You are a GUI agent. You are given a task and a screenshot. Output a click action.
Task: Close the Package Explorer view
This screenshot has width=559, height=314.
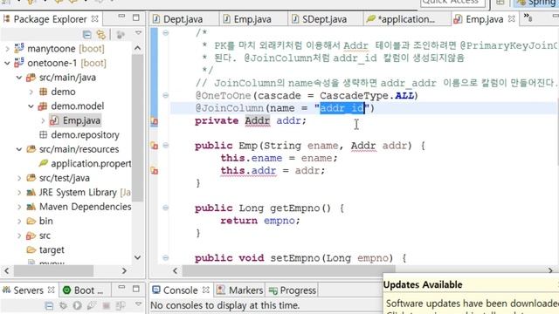click(x=95, y=18)
